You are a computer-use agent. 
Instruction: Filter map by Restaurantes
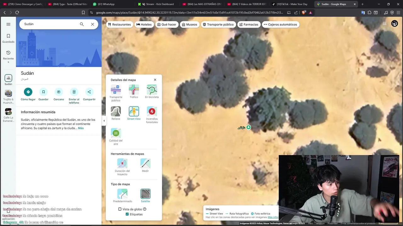pos(119,24)
